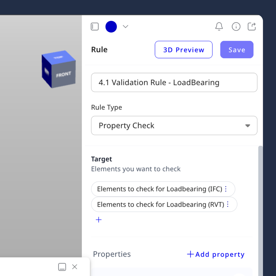Add a new target using the plus icon
This screenshot has height=276, width=276.
click(x=99, y=219)
